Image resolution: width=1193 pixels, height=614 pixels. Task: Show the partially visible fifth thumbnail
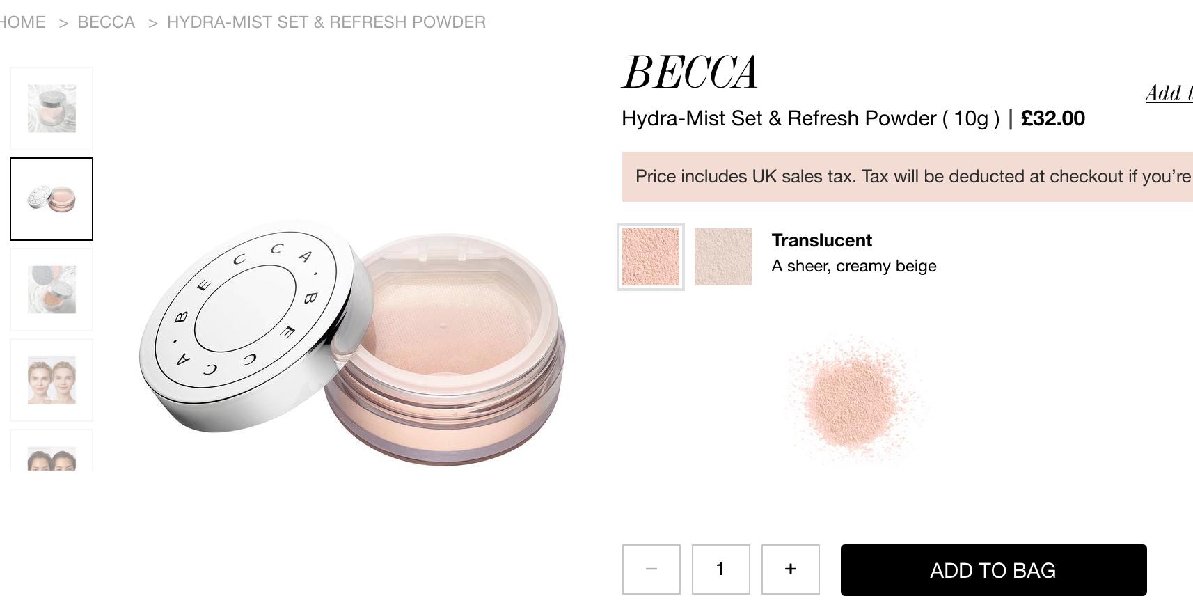click(x=52, y=450)
